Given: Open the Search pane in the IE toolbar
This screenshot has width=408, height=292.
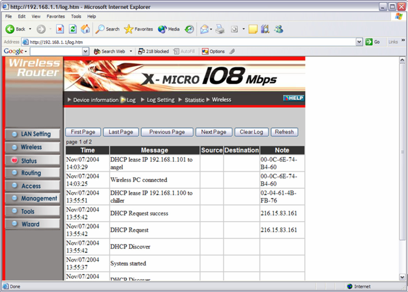Looking at the screenshot, I should tap(107, 29).
